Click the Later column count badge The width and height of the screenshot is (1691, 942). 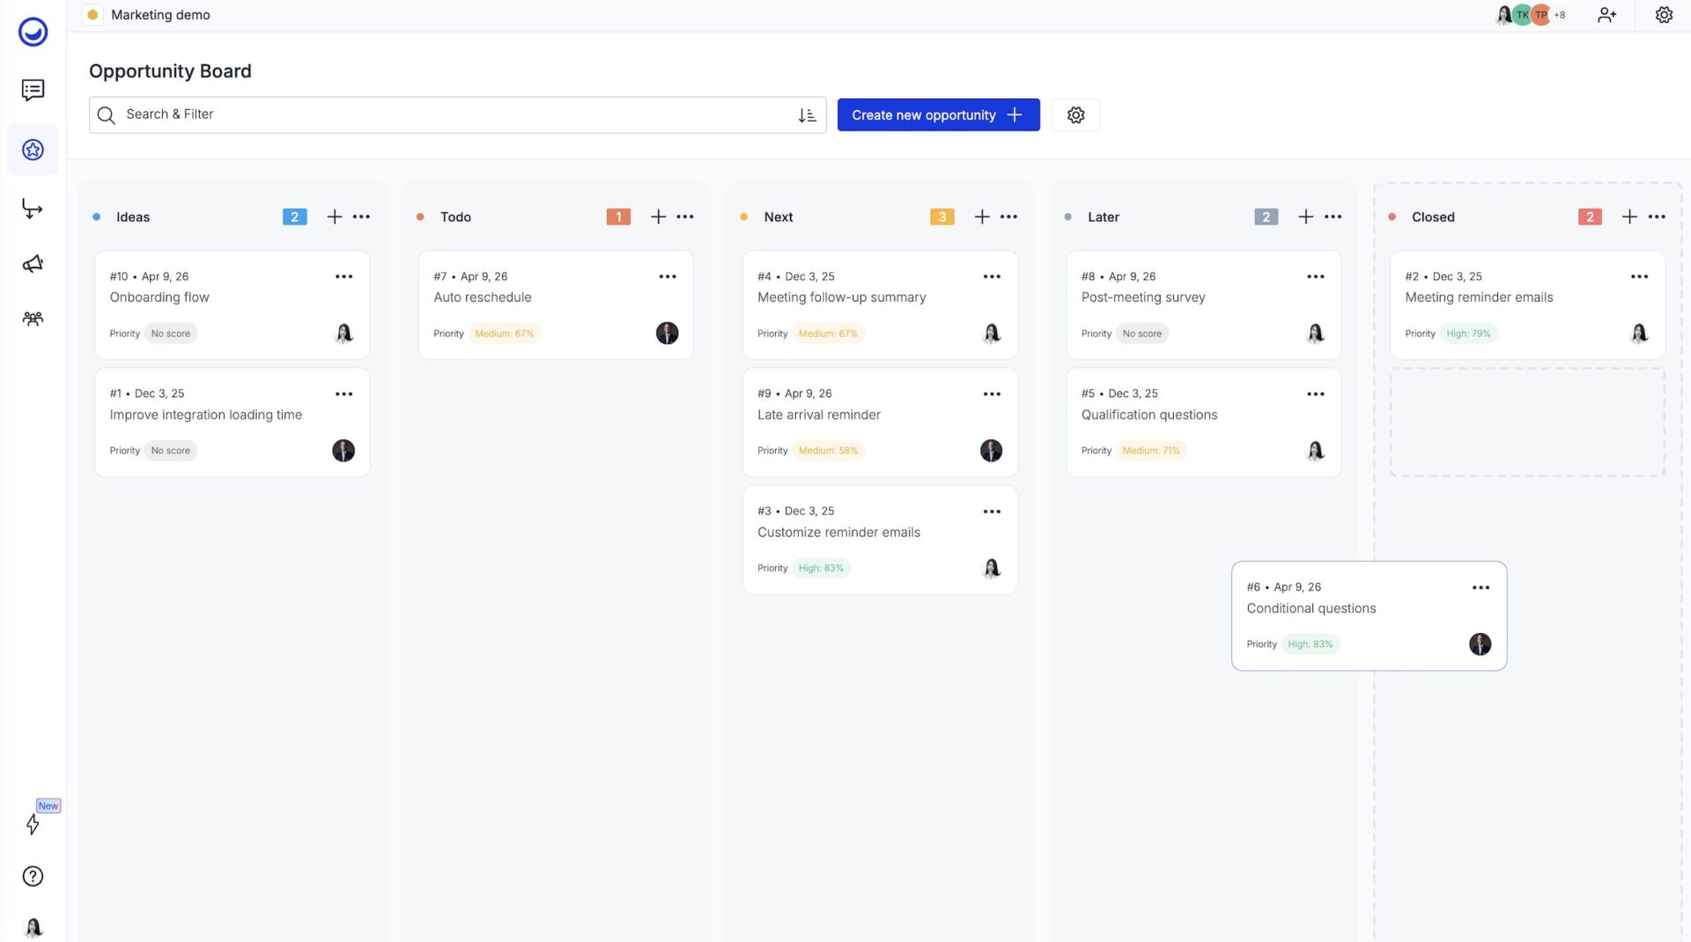click(1266, 217)
